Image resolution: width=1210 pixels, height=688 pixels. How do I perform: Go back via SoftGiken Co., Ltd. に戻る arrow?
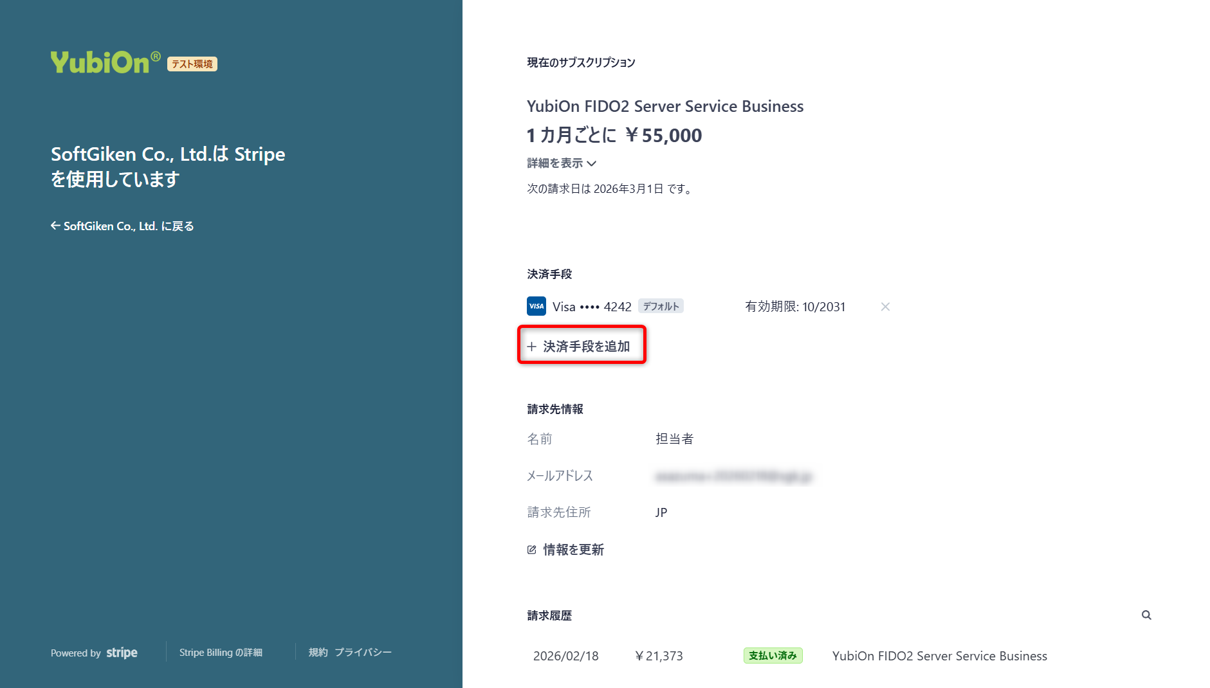tap(56, 226)
